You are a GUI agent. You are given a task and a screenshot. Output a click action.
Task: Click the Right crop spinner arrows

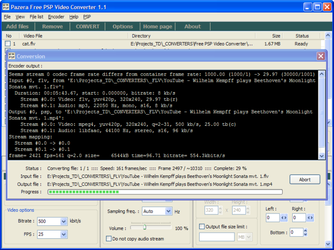[x=310, y=218]
